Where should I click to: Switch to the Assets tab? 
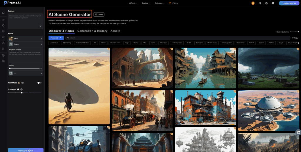tap(115, 31)
